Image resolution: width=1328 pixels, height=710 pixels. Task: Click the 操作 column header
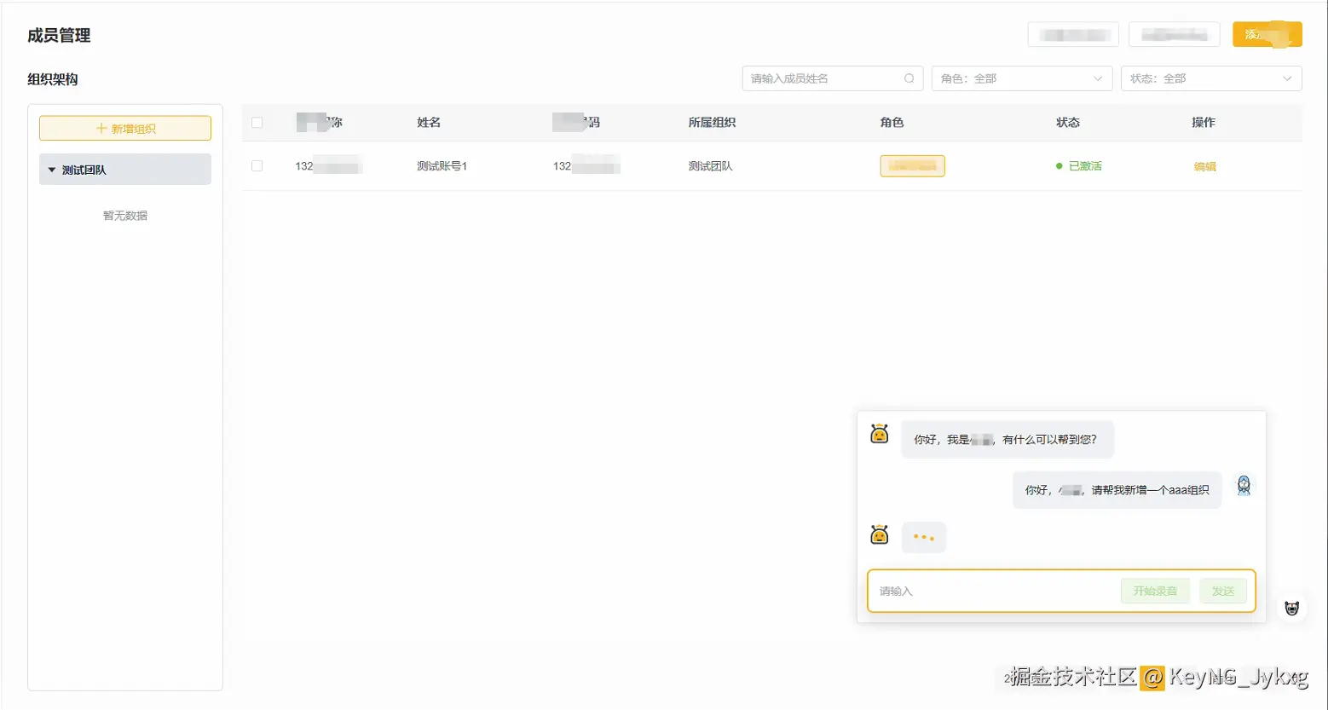tap(1204, 123)
